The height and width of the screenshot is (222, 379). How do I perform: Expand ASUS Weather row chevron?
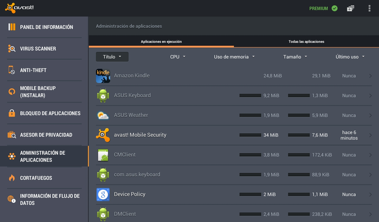tap(370, 115)
